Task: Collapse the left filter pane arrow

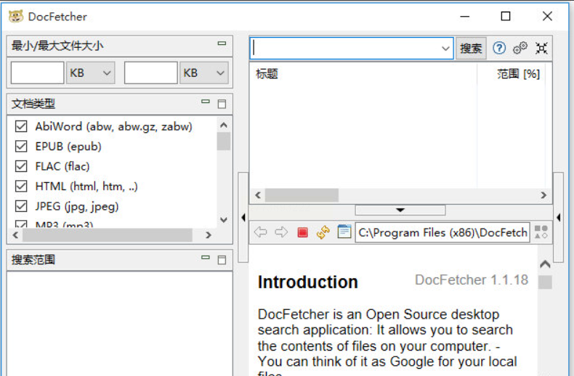Action: 243,218
